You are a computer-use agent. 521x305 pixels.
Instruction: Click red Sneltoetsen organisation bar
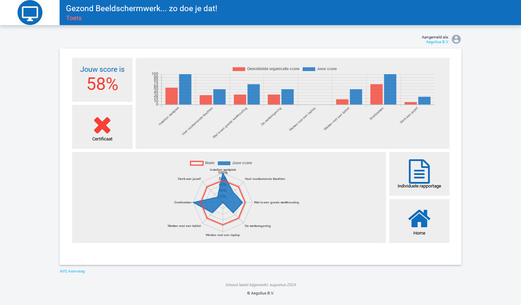(377, 94)
